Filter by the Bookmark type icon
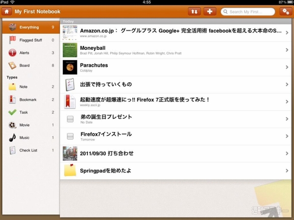The width and height of the screenshot is (294, 220). point(12,100)
